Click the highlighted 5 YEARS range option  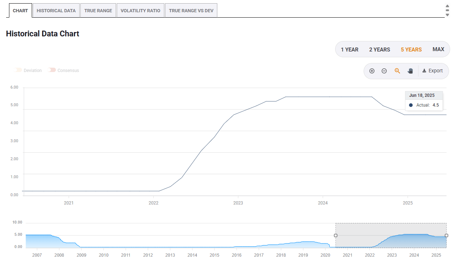point(411,49)
